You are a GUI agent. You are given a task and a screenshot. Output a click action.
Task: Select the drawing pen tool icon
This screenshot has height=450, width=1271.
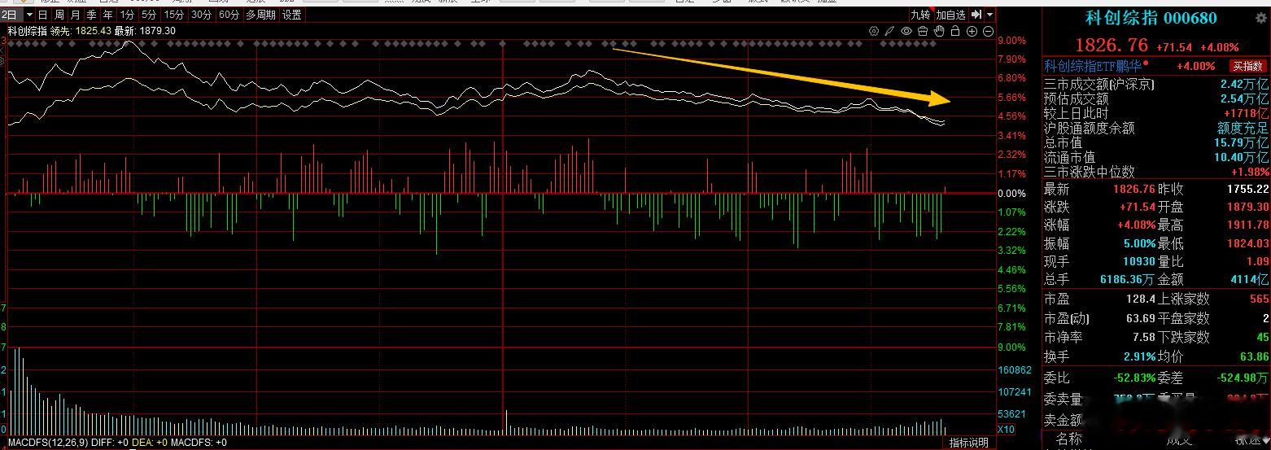(x=890, y=31)
